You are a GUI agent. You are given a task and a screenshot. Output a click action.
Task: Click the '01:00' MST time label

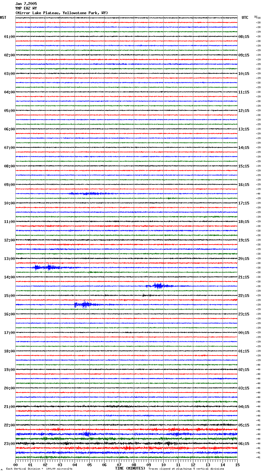pyautogui.click(x=10, y=37)
